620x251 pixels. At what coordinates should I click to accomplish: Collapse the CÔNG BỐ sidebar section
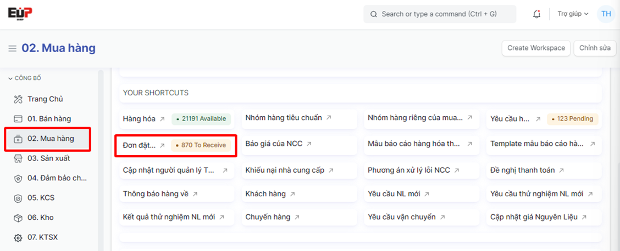point(10,78)
